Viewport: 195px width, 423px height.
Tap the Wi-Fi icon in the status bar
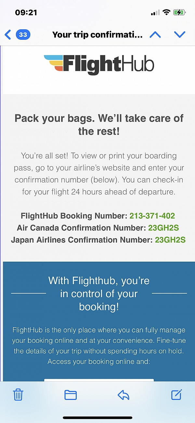click(166, 12)
